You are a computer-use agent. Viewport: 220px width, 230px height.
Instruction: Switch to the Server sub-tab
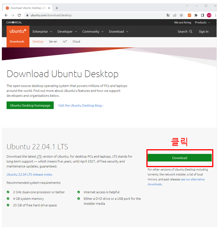point(53,42)
